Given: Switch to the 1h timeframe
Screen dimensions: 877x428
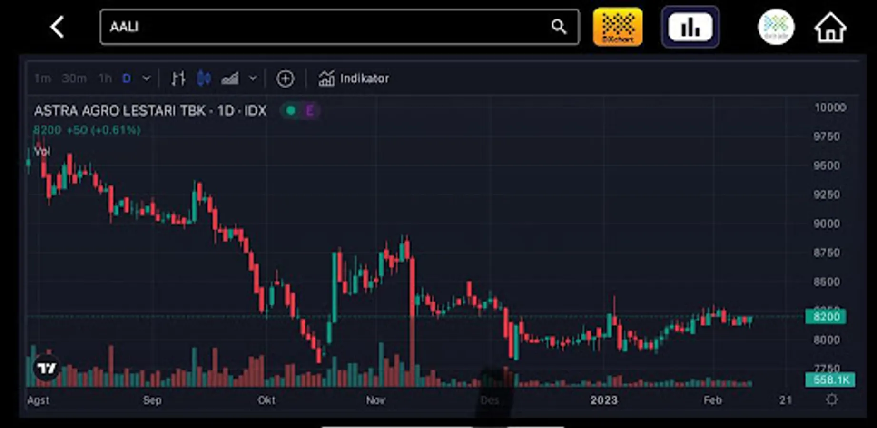Looking at the screenshot, I should tap(105, 78).
